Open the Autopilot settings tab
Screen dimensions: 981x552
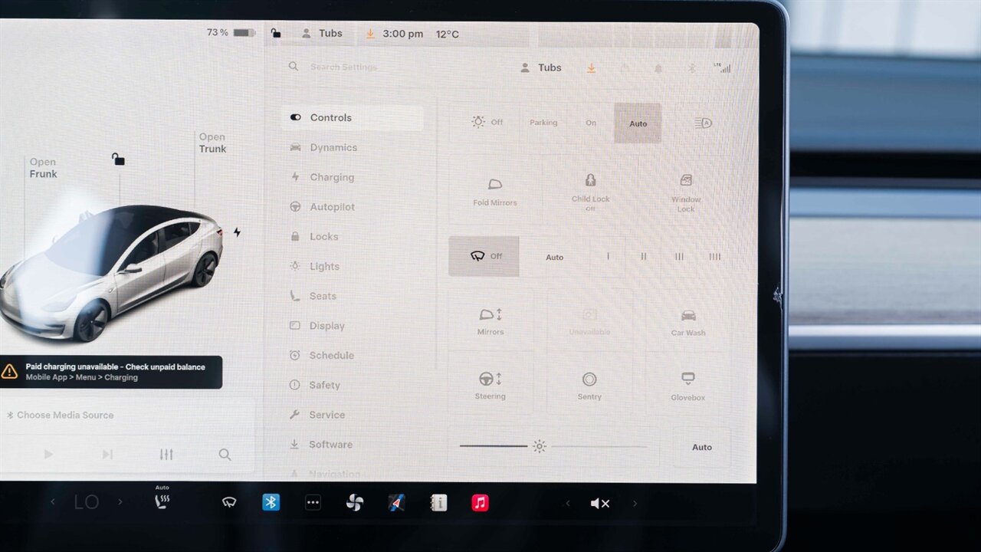[x=332, y=207]
